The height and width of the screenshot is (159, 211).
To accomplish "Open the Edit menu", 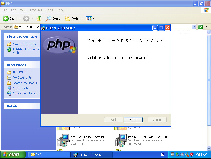I will pyautogui.click(x=13, y=10).
